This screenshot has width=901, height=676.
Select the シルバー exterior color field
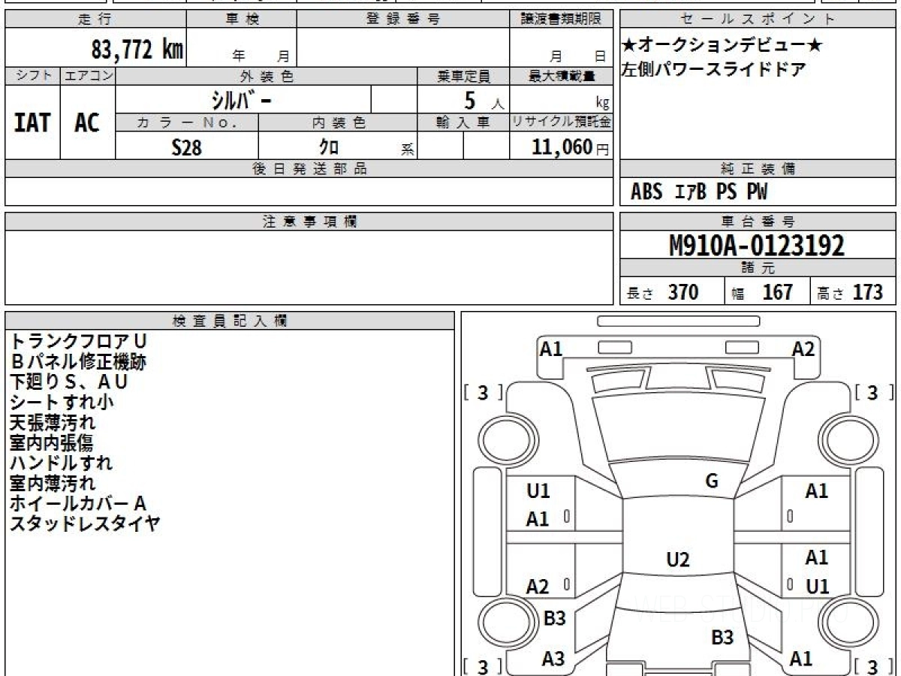point(242,99)
